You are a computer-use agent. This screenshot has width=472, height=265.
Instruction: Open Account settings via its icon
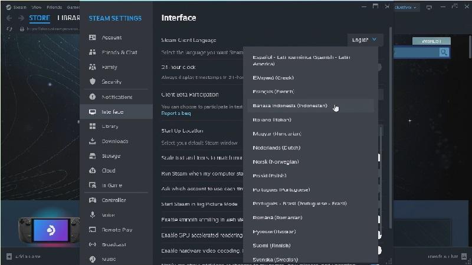(93, 37)
